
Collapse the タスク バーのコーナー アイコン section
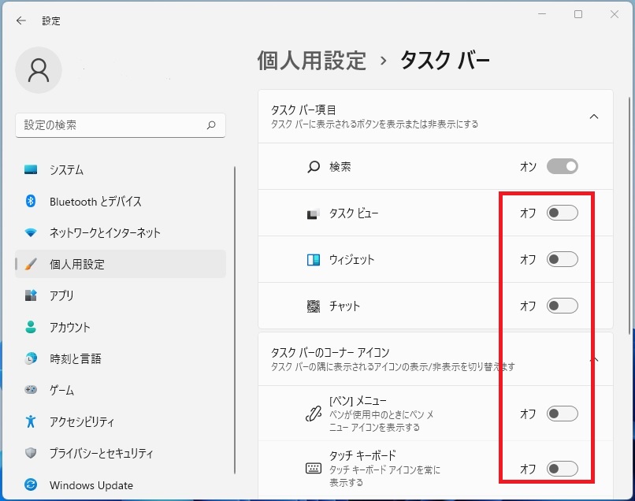[x=594, y=359]
